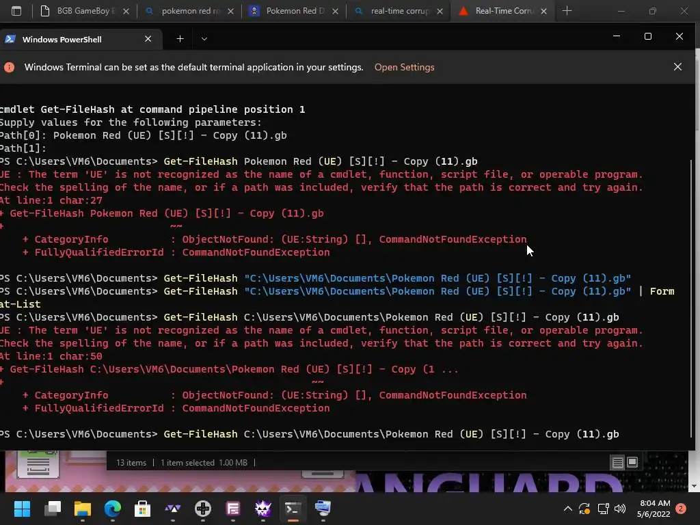The height and width of the screenshot is (525, 700).
Task: Switch to BGB GameBoy browser tab
Action: (83, 11)
